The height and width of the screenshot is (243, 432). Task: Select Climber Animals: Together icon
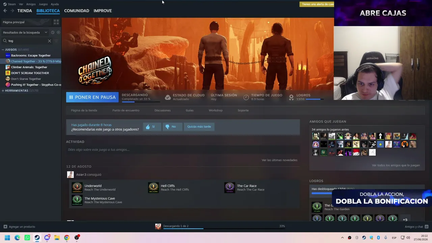tap(8, 67)
